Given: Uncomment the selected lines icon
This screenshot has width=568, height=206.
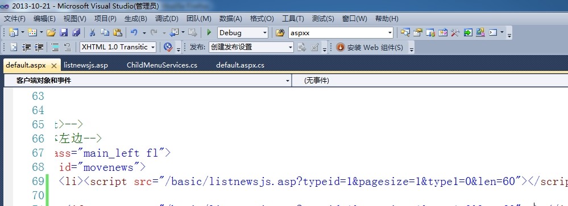Looking at the screenshot, I should coord(68,47).
